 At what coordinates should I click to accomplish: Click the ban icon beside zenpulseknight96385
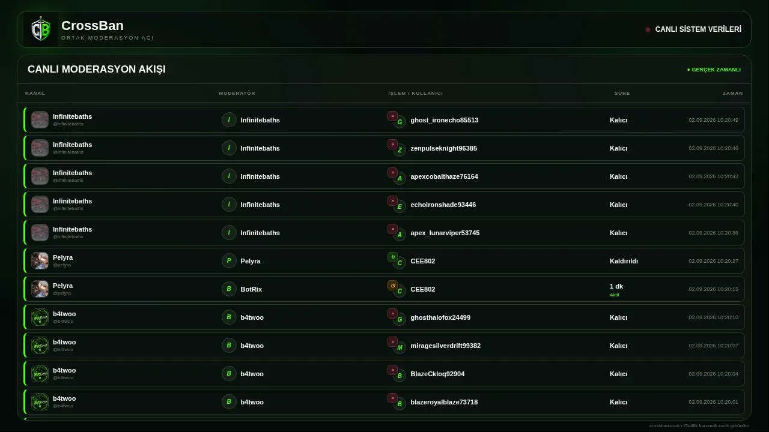click(392, 145)
